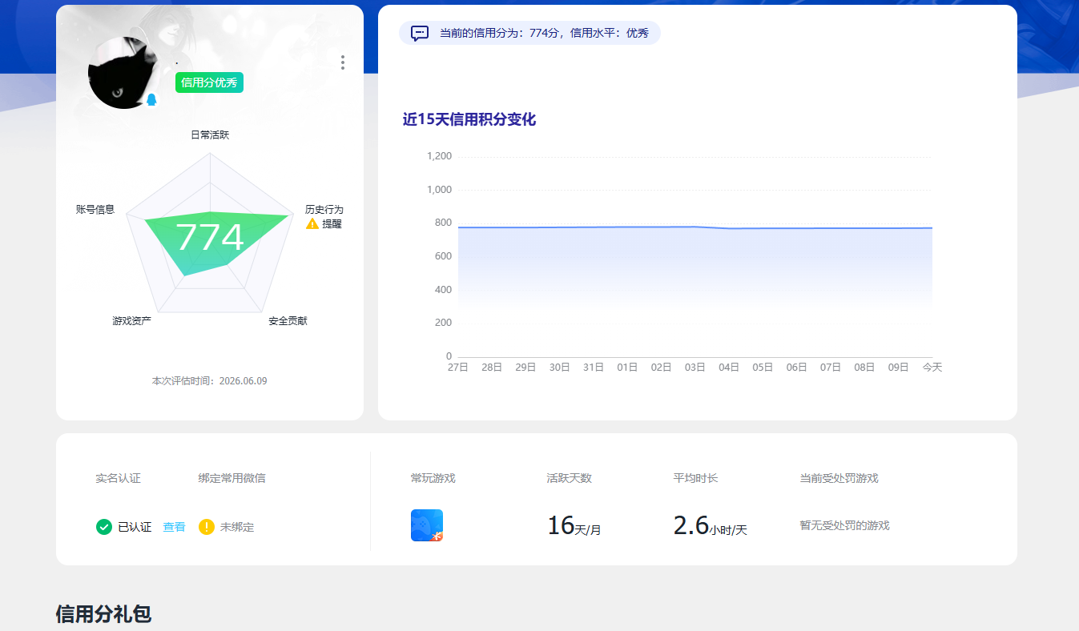Click the 暂无受处罚的游戏 text

tap(844, 526)
